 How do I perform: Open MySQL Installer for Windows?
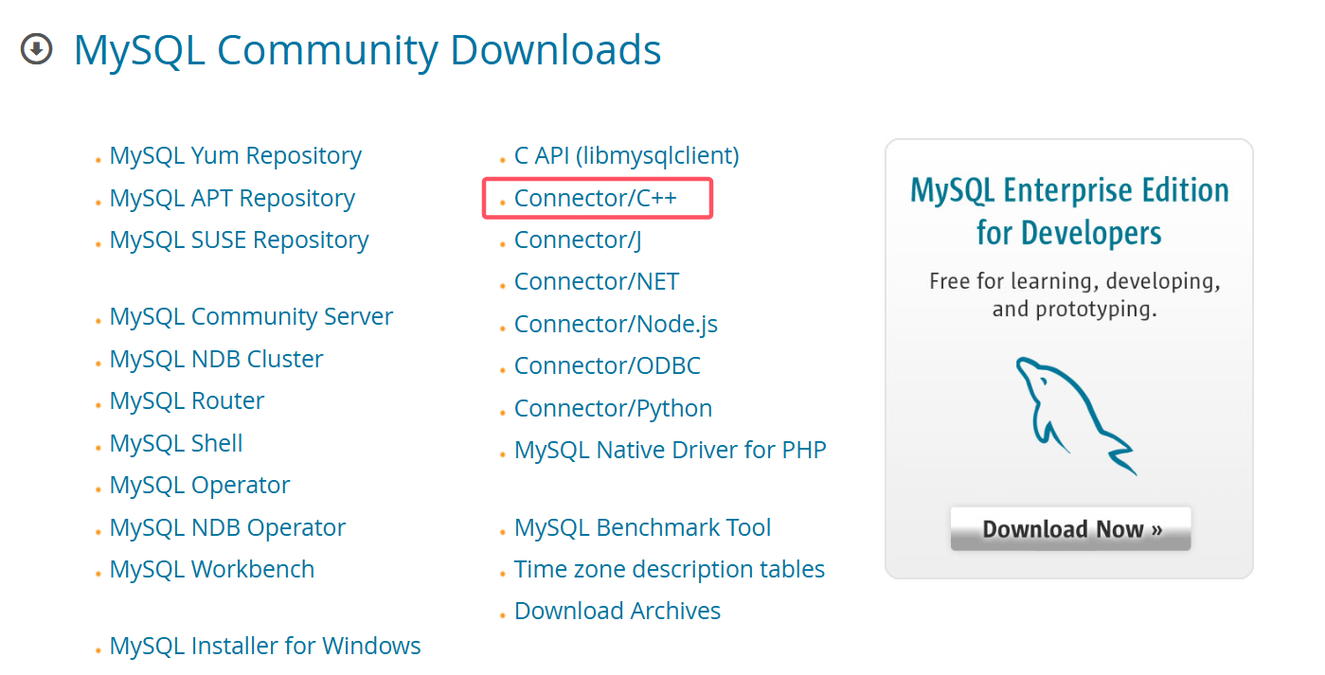pos(265,646)
